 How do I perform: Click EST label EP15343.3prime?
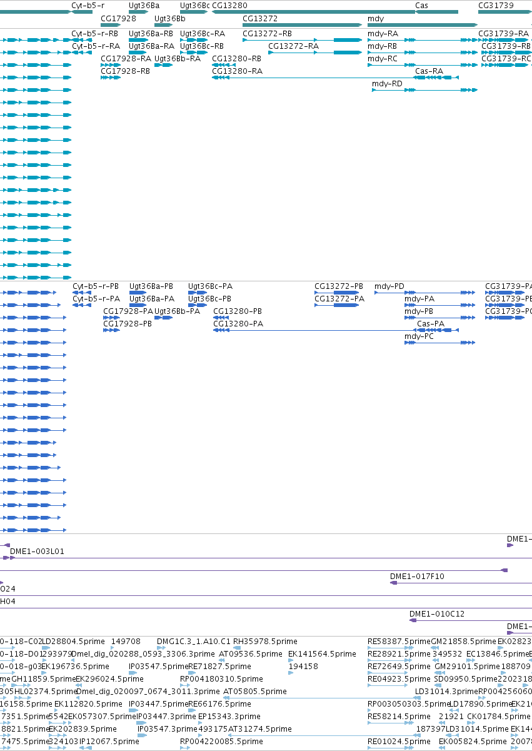click(229, 716)
